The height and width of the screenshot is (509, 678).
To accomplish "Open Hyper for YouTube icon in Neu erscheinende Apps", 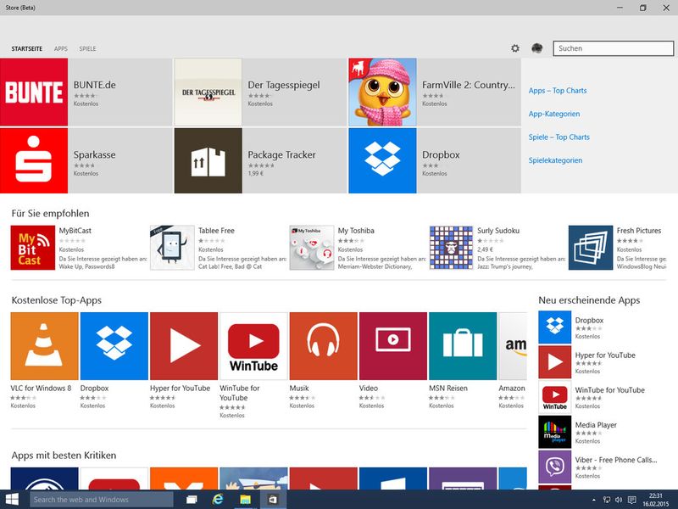I will click(x=555, y=362).
